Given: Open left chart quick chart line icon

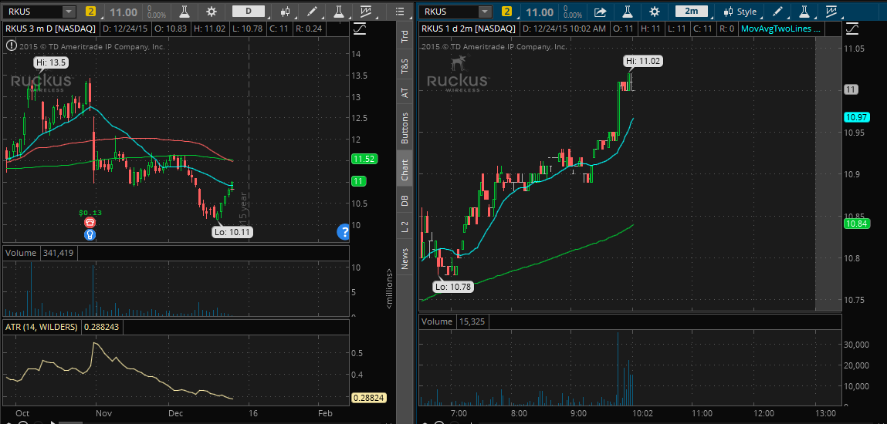Looking at the screenshot, I should point(365,12).
